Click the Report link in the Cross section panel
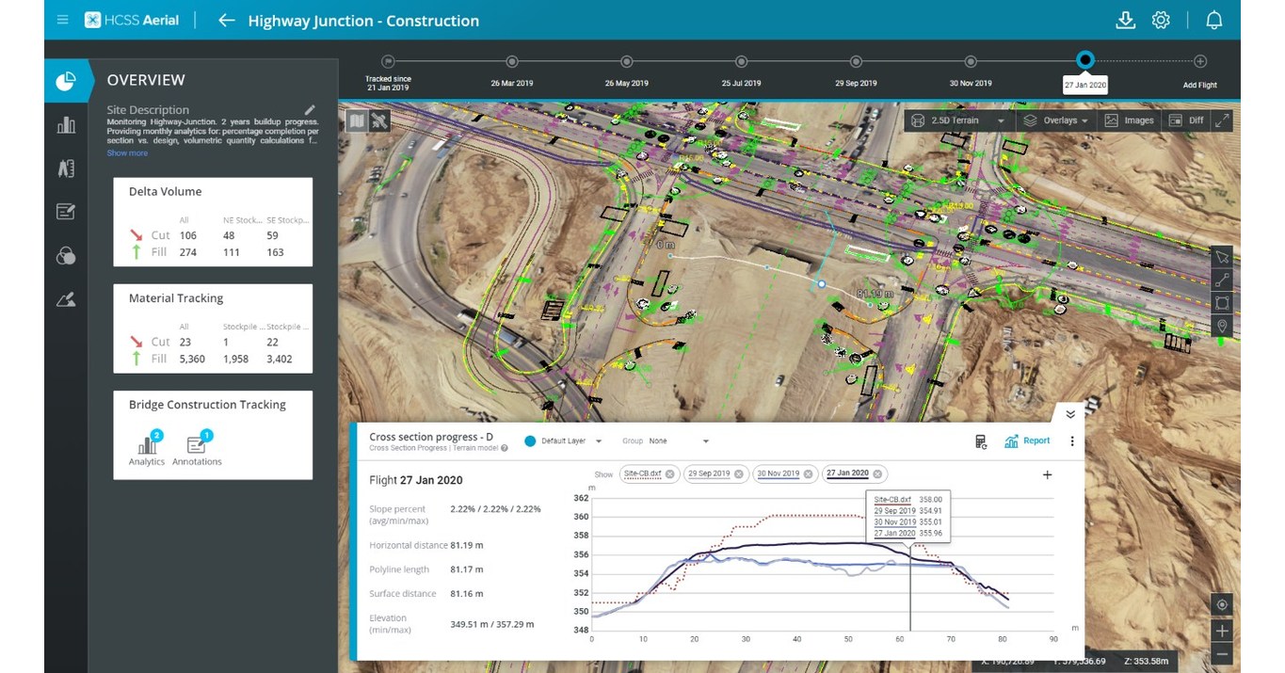Screen dimensions: 1285x673 (1027, 441)
